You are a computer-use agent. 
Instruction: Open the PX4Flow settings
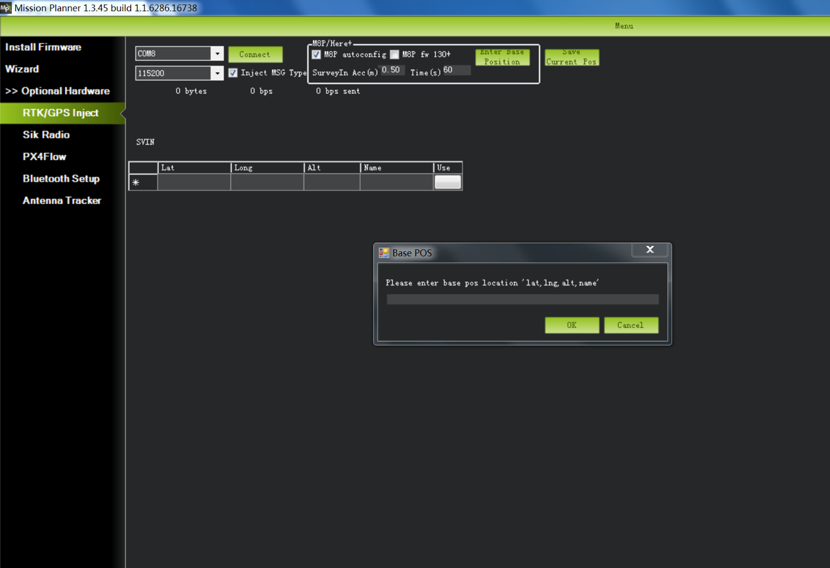pos(45,157)
